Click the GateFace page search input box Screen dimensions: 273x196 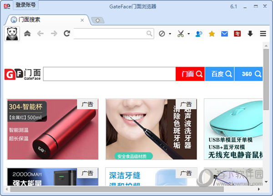click(109, 74)
